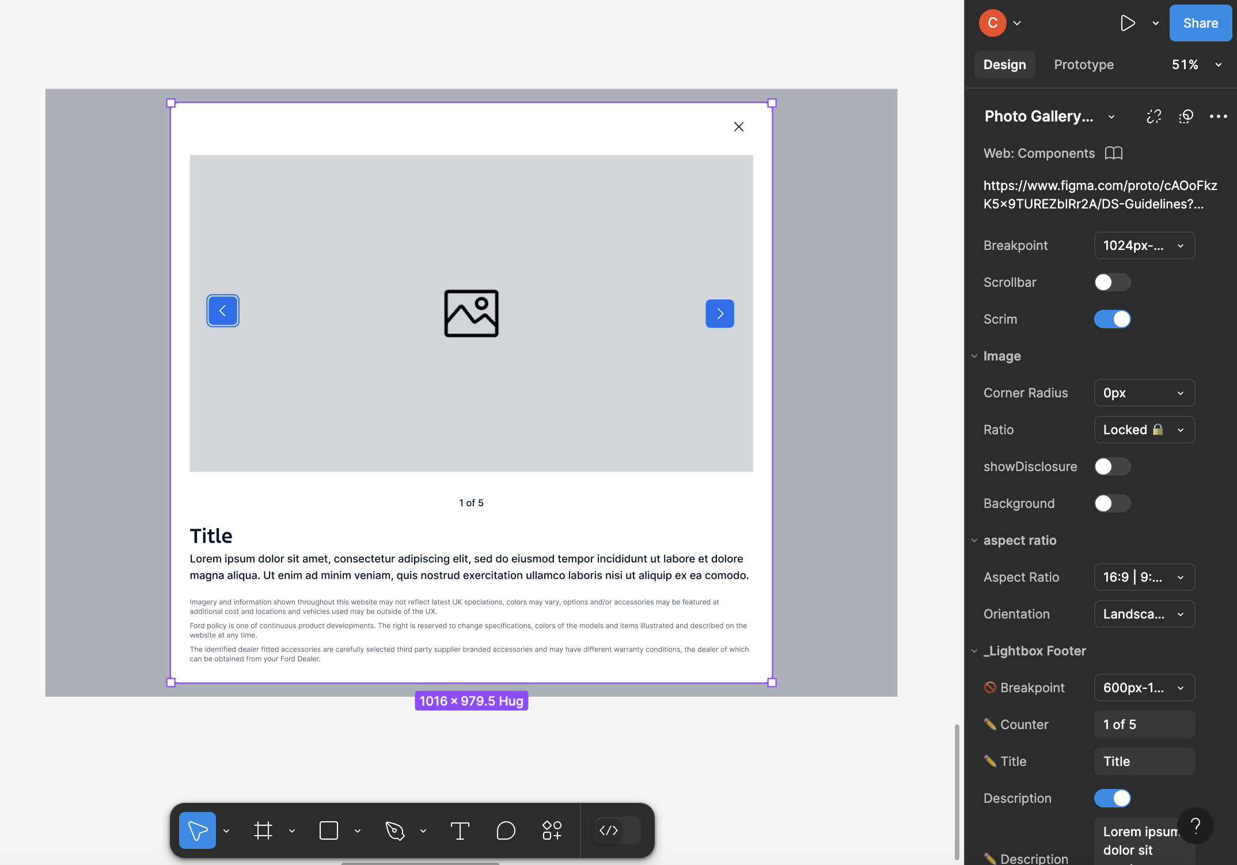Open the component documentation book icon
Image resolution: width=1237 pixels, height=865 pixels.
click(x=1114, y=153)
